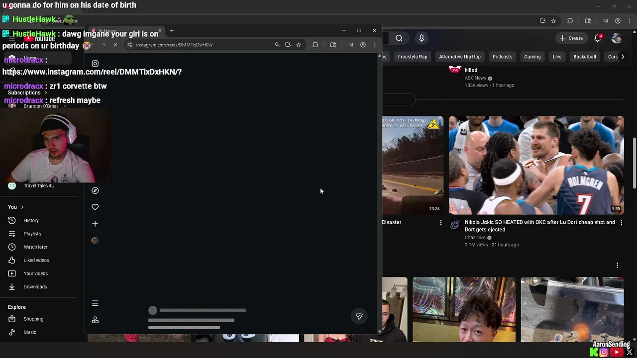
Task: Select the Basketball filter chip
Action: 585,57
